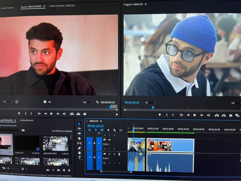Open Program monitor Fit zoom dropdown
241x181 pixels.
tap(150, 102)
